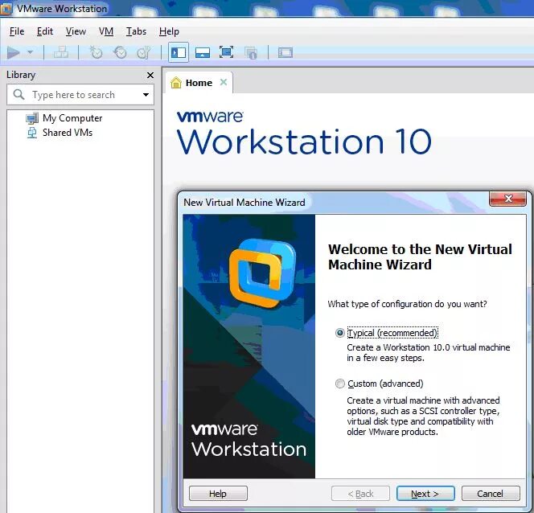Select the Typical (recommended) radio option
Image resolution: width=534 pixels, height=513 pixels.
(x=339, y=333)
